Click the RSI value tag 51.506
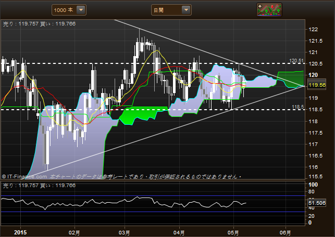 point(317,203)
